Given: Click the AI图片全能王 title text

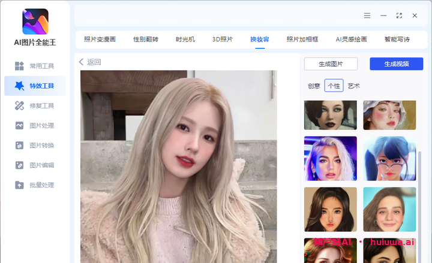Looking at the screenshot, I should coord(35,42).
